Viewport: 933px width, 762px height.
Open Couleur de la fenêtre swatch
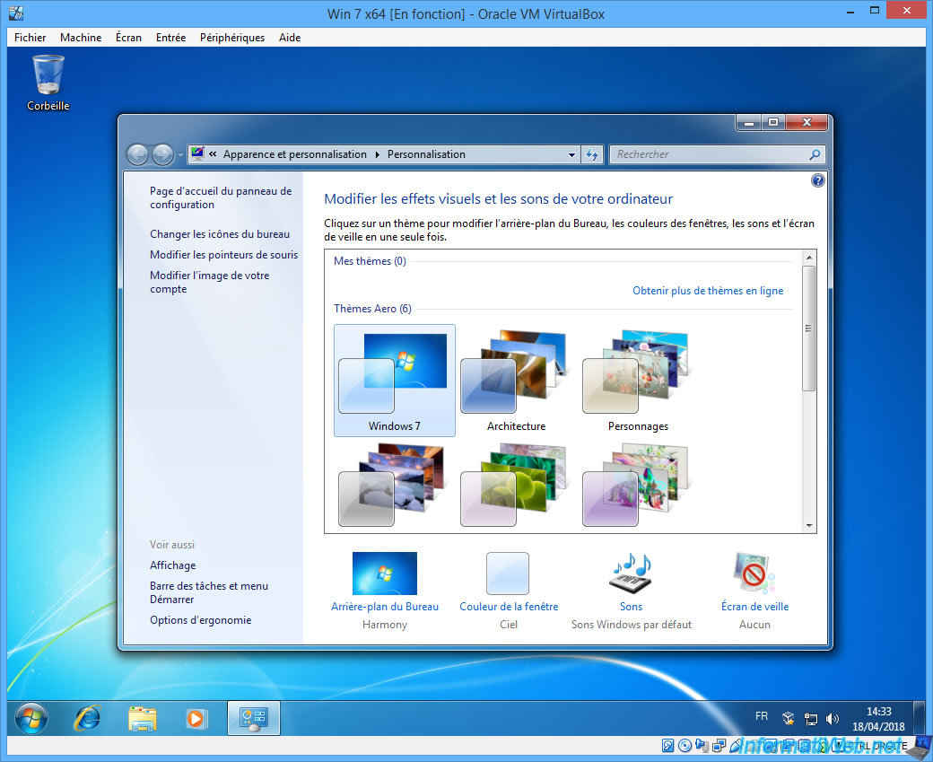[508, 574]
